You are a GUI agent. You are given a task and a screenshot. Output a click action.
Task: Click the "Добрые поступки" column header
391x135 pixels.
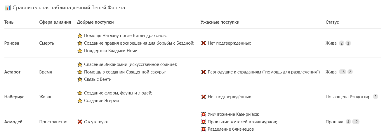click(95, 22)
